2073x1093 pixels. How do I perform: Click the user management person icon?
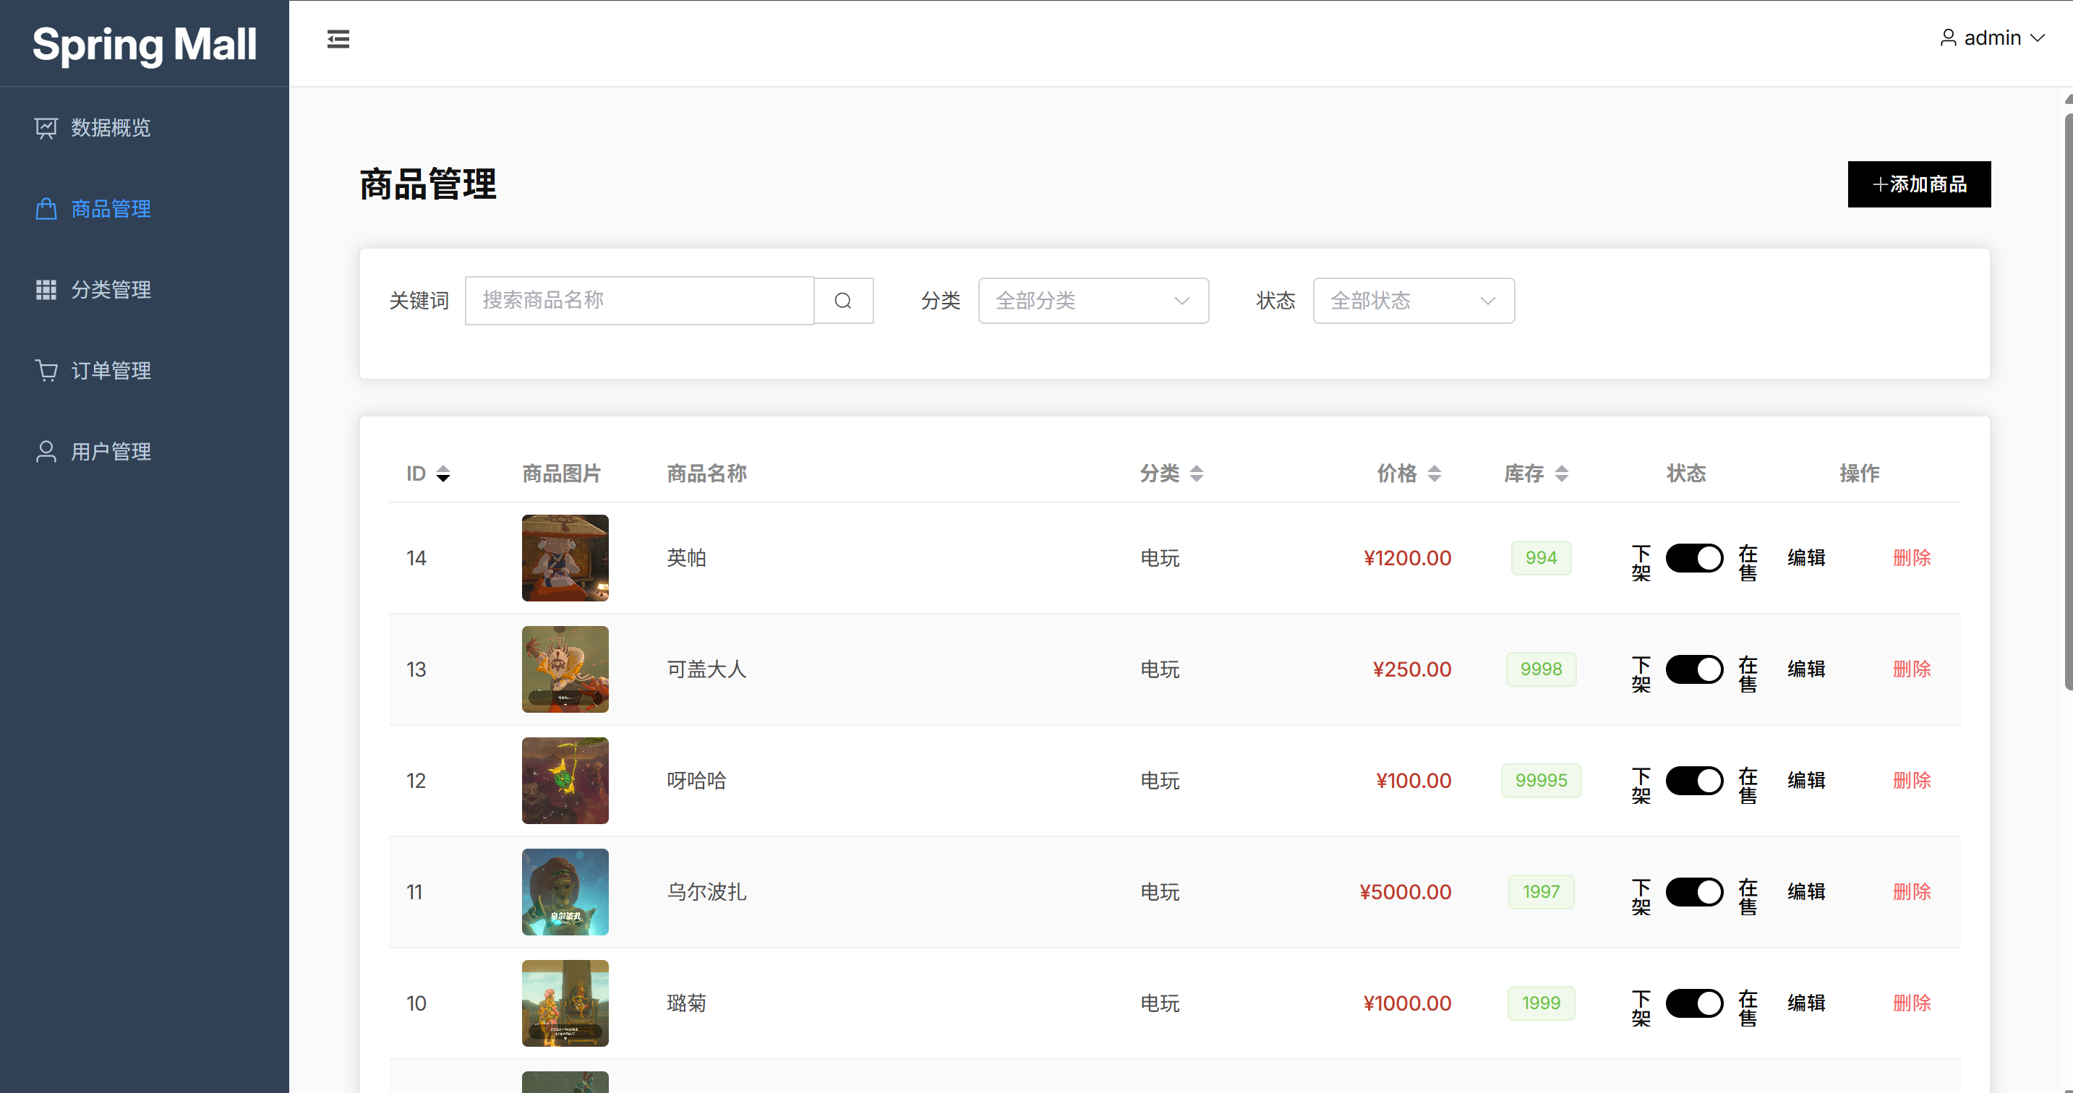[x=46, y=451]
